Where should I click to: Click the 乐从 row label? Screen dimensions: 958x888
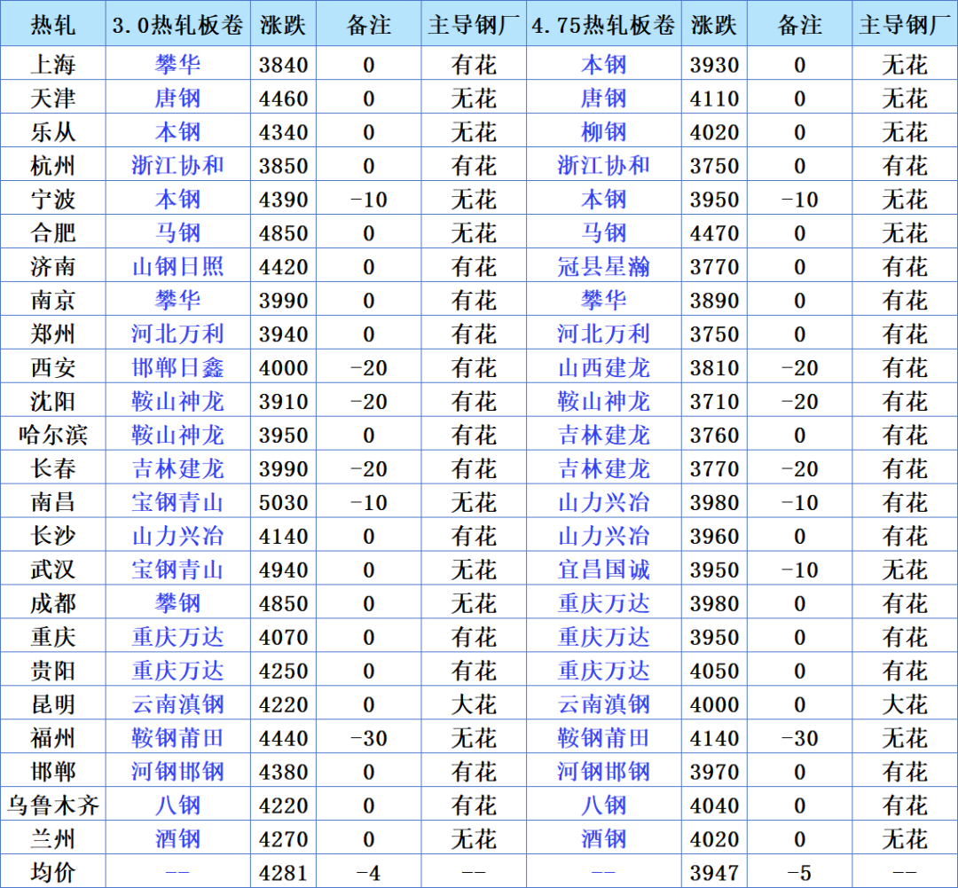click(x=53, y=132)
